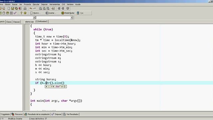
Task: Click the Find Next icon
Action: point(48,8)
